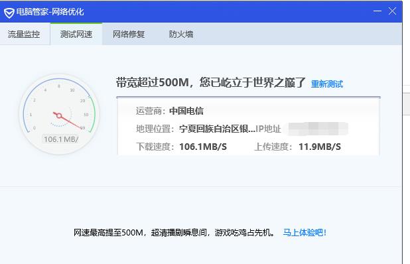
Task: Click the 带宽超过500M headline text
Action: pyautogui.click(x=210, y=83)
